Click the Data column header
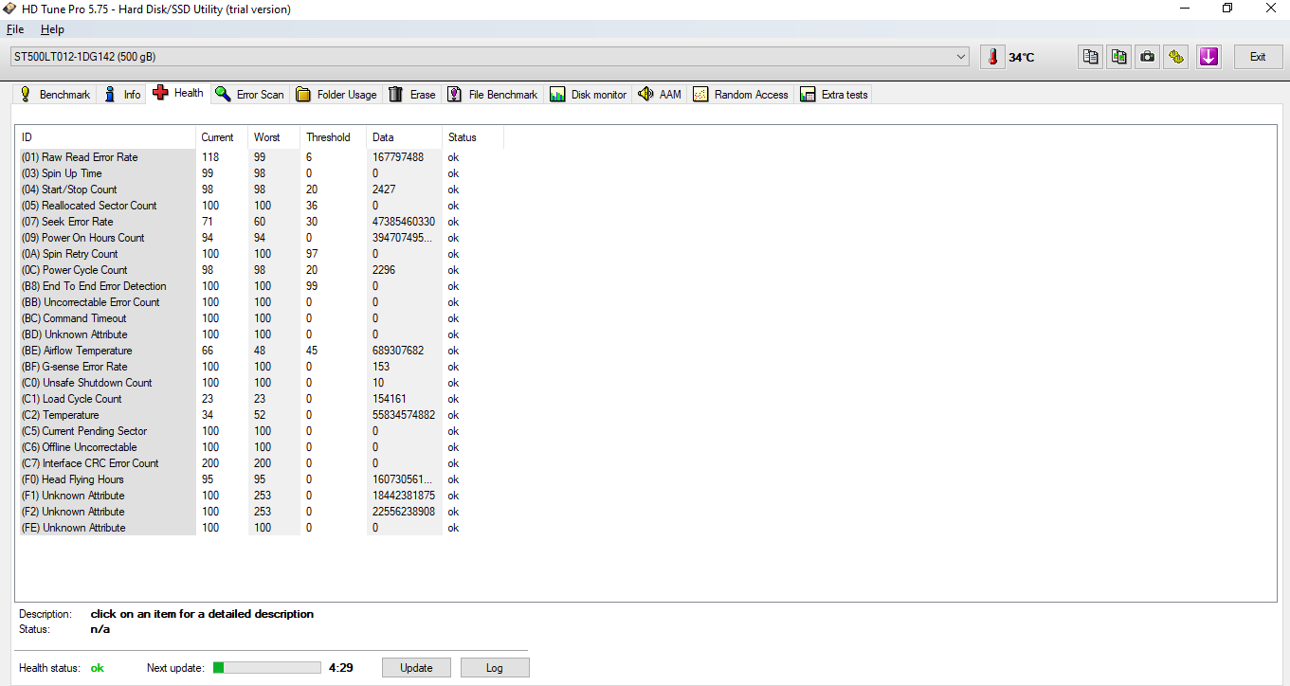 (x=404, y=137)
